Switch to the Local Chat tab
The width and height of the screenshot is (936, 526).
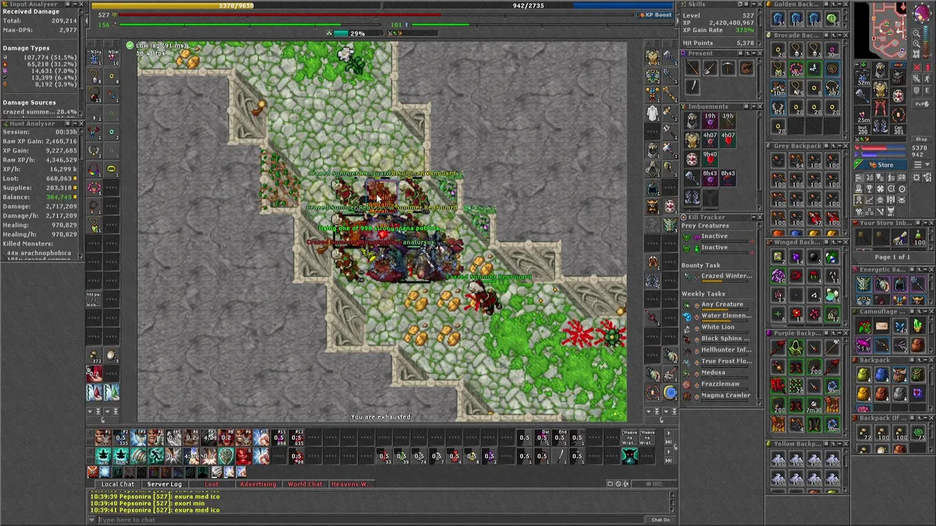[x=118, y=484]
